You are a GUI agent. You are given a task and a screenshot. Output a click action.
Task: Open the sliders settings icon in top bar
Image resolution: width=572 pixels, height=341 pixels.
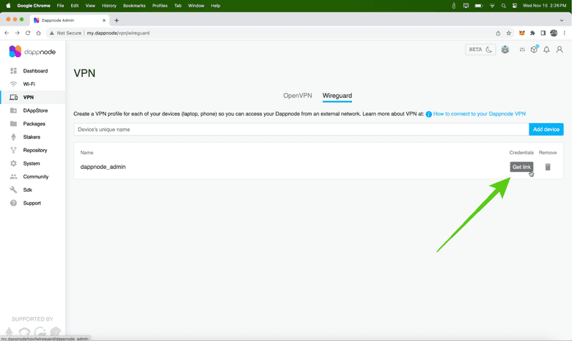522,50
